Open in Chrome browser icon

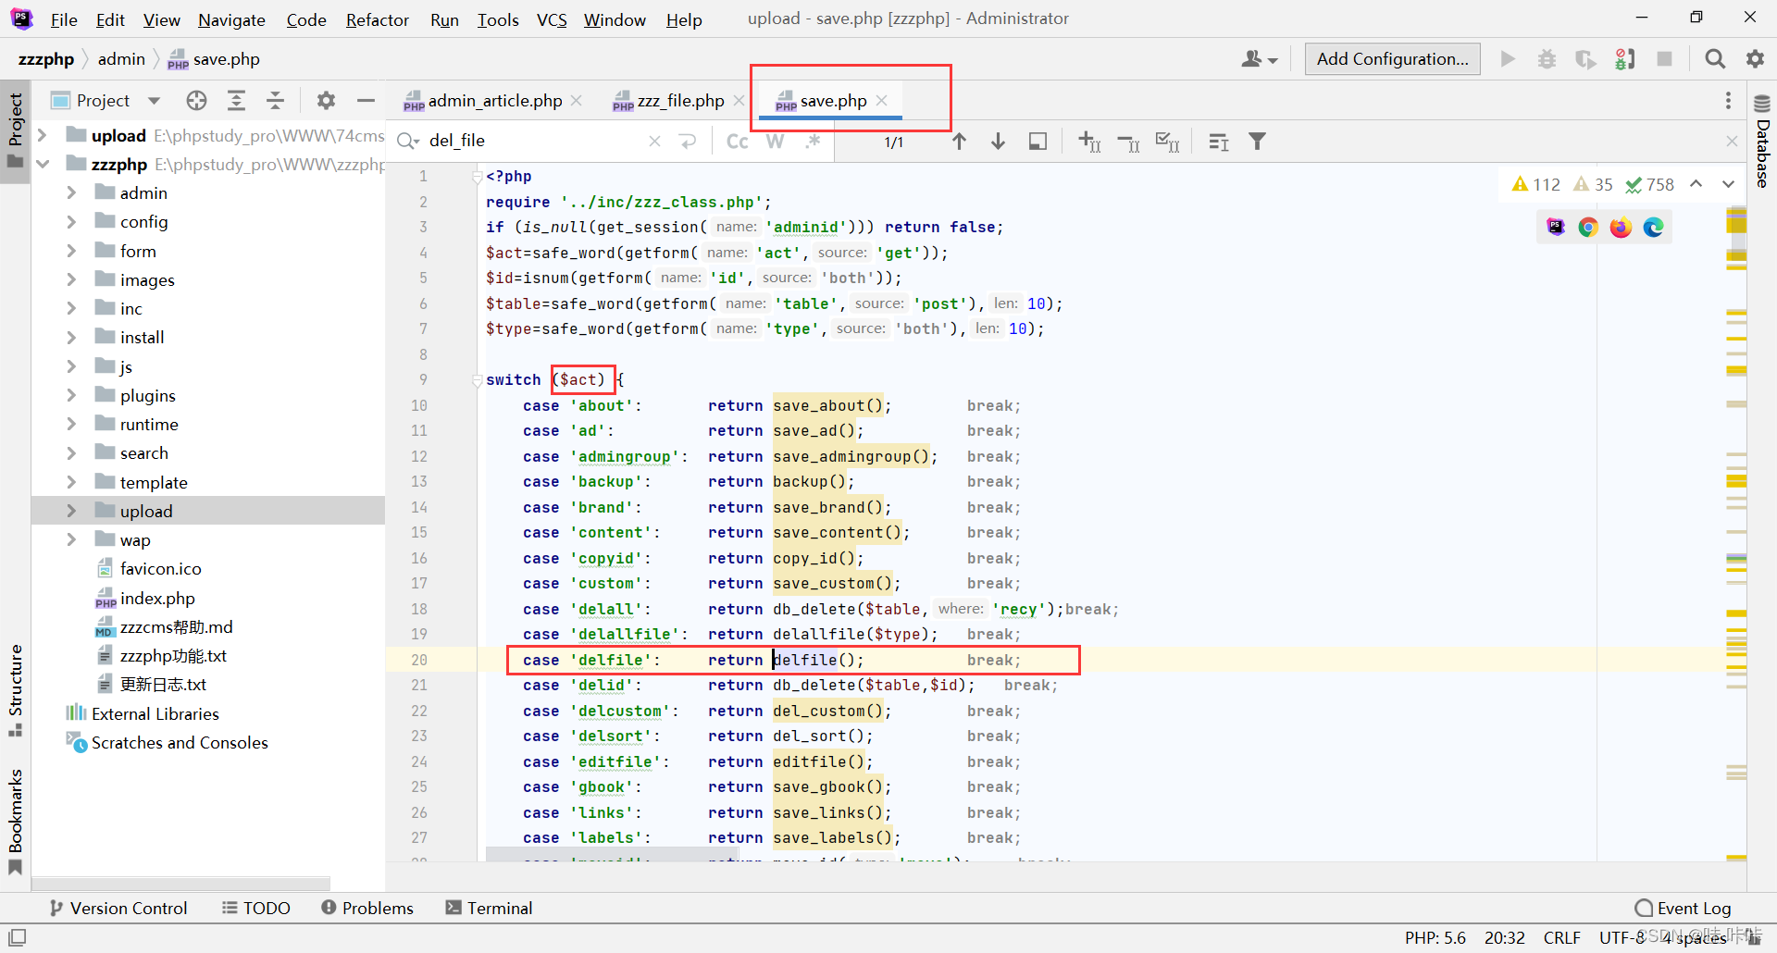(1588, 228)
